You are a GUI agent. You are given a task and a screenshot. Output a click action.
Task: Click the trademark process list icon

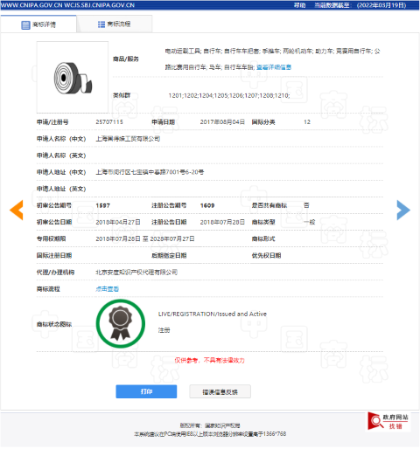(101, 24)
